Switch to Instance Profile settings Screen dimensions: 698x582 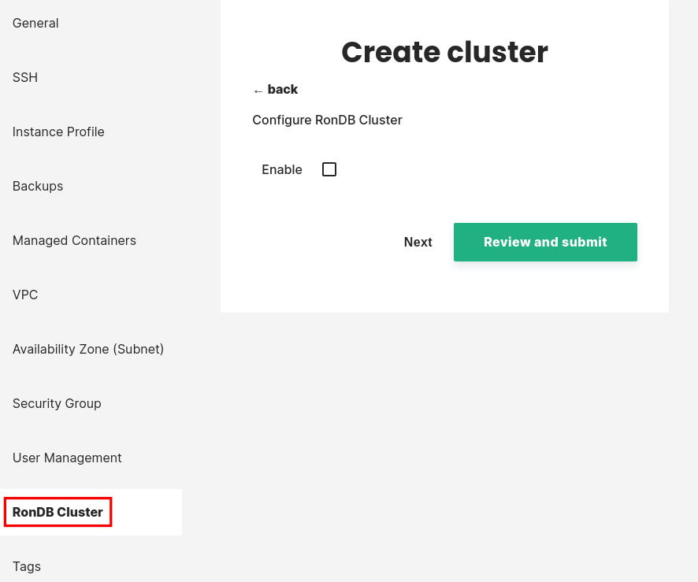tap(58, 132)
